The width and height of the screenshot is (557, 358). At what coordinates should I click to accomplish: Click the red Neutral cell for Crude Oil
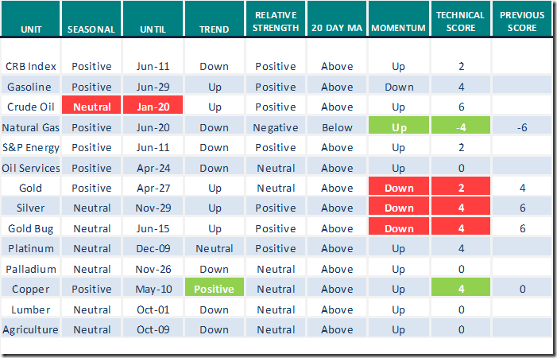point(91,107)
